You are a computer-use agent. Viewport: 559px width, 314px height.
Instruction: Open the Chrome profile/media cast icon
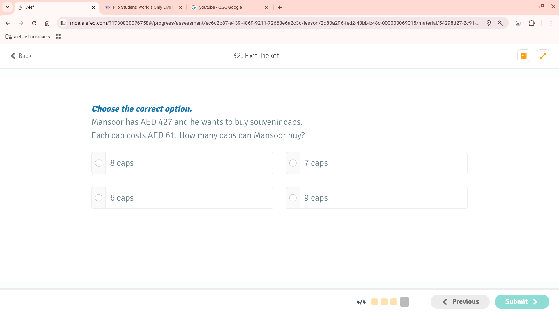pyautogui.click(x=518, y=23)
